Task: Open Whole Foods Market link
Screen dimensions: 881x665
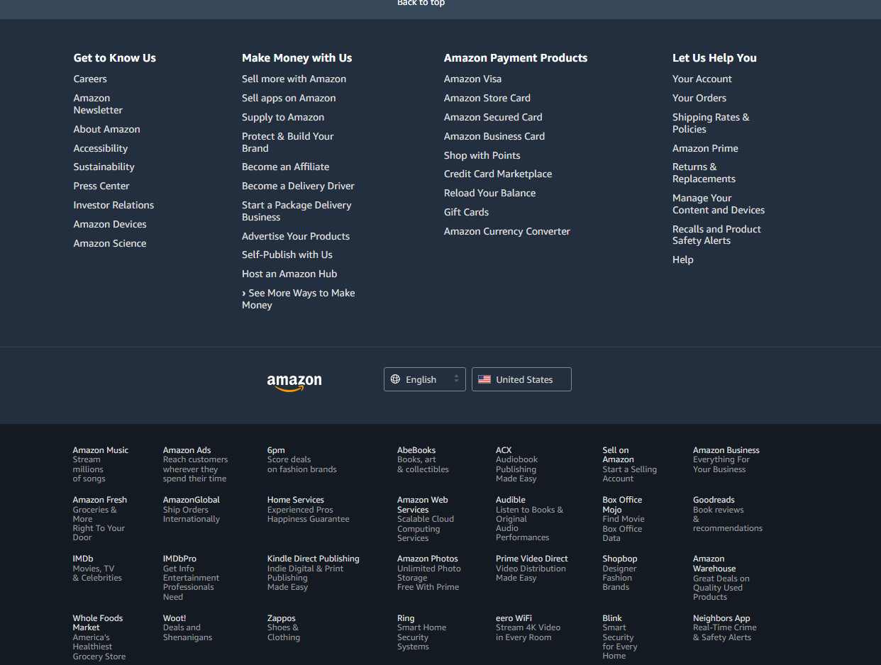Action: [x=99, y=637]
